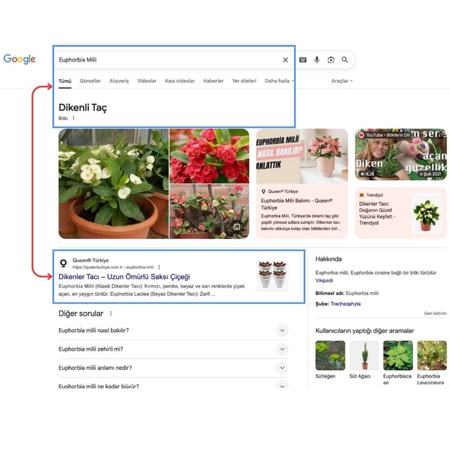Open three-dot menu beside queenturkiye URL
The width and height of the screenshot is (450, 450).
tap(159, 267)
